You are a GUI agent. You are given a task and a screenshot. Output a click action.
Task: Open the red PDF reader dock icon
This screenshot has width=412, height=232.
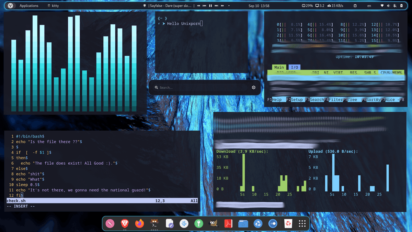[x=229, y=224]
